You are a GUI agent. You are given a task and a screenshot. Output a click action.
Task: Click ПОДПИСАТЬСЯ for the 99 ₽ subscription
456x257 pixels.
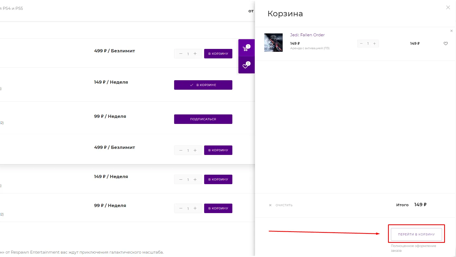203,119
